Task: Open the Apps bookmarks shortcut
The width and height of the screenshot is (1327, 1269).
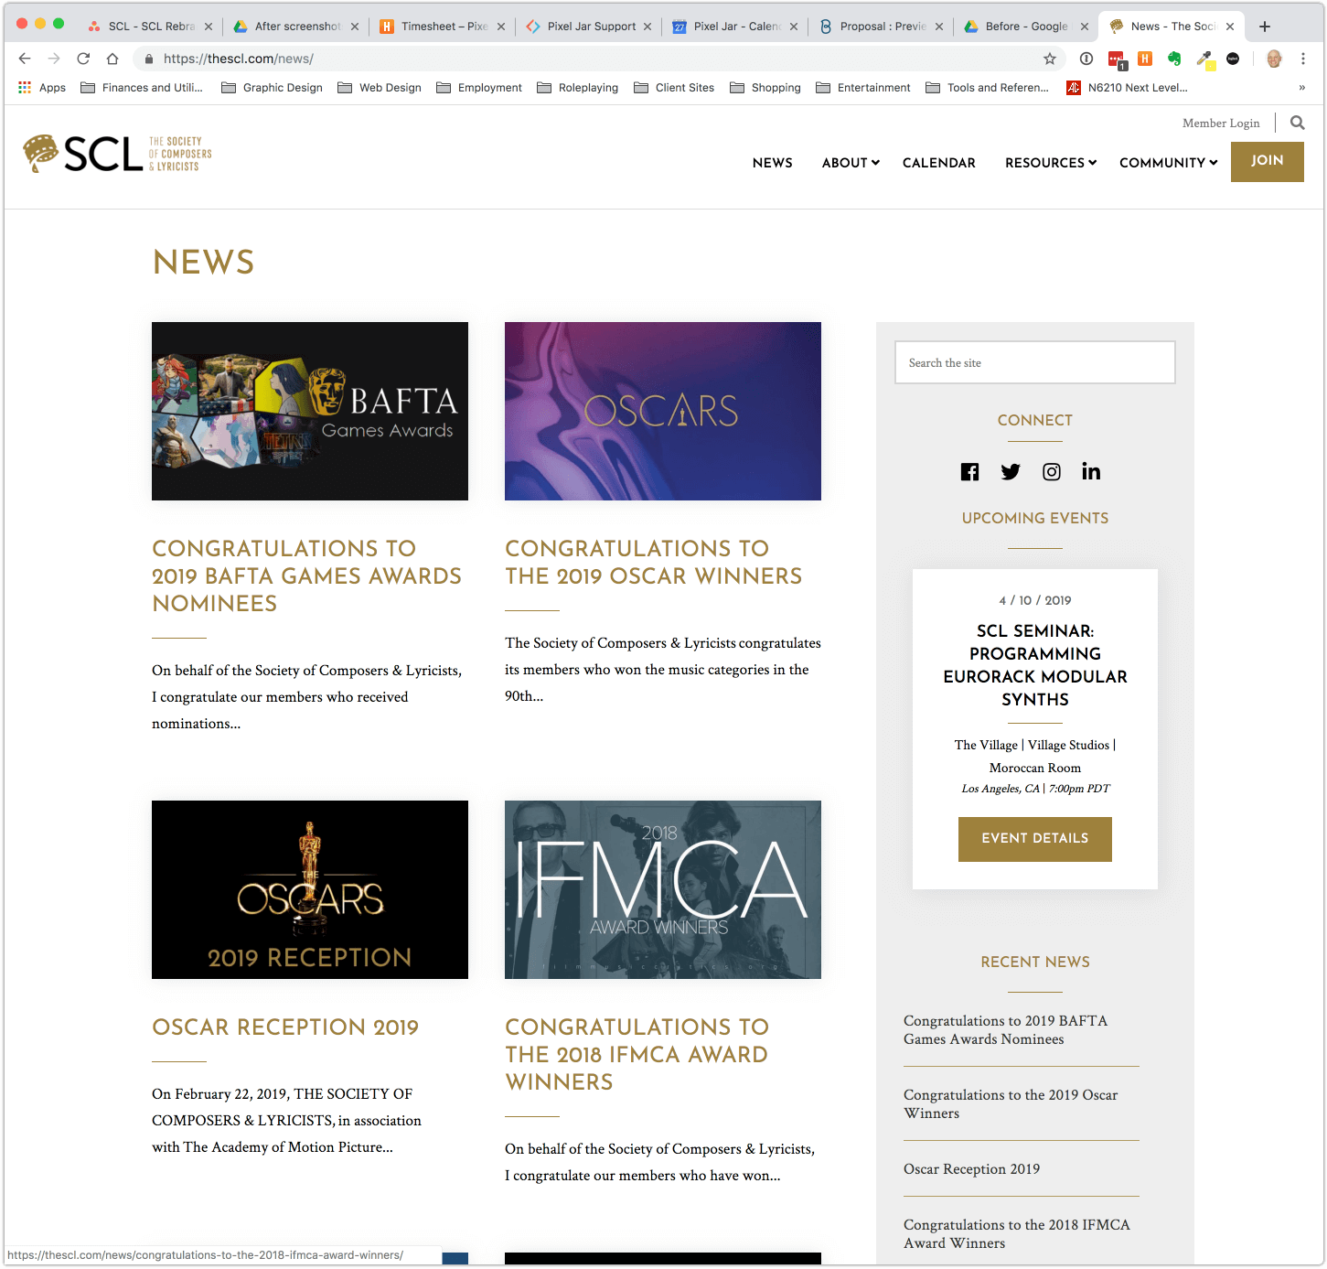Action: [x=42, y=88]
